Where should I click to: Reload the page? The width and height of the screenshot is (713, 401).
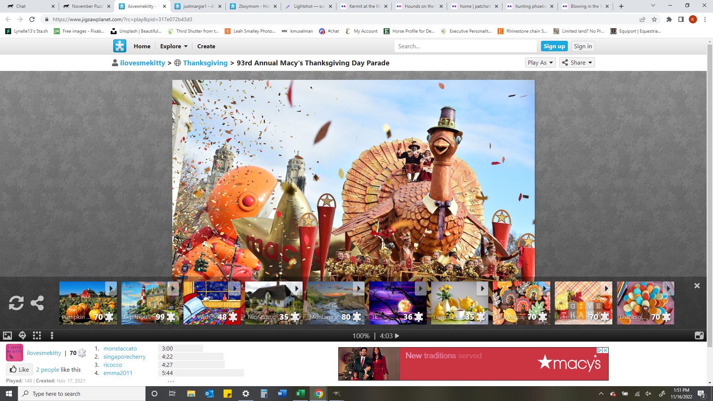coord(32,19)
